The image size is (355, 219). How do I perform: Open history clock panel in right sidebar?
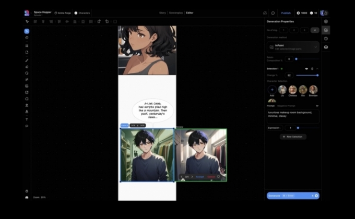pyautogui.click(x=326, y=39)
